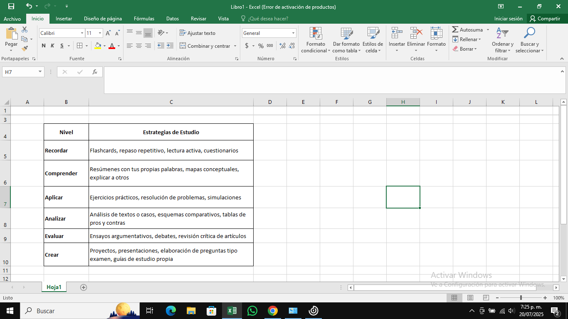
Task: Click the Cut scissors icon
Action: click(x=25, y=29)
